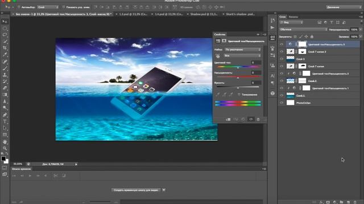Click the layer style fx icon at bottom
The height and width of the screenshot is (204, 364).
coord(321,202)
